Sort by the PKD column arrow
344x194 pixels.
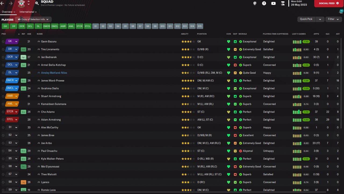click(19, 34)
